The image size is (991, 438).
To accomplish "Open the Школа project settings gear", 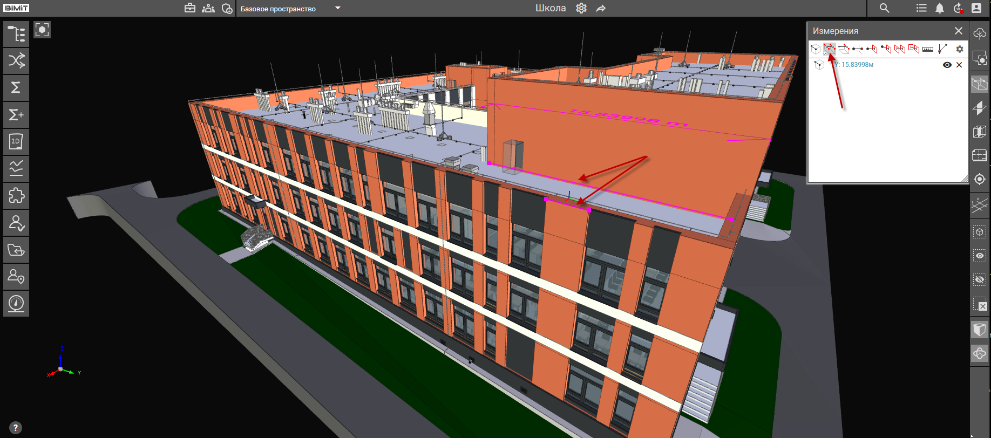I will tap(581, 8).
